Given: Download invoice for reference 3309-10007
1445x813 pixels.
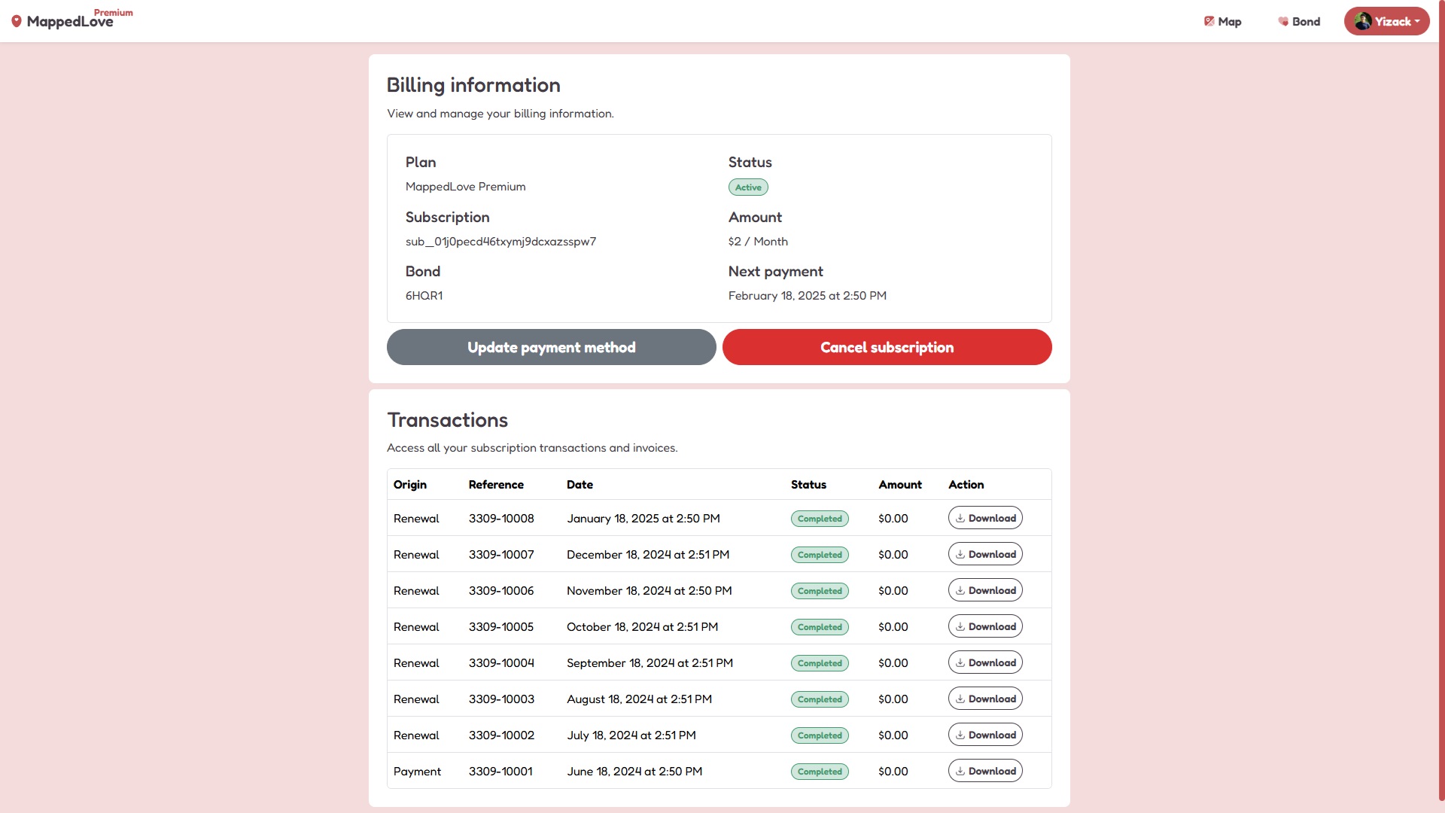Looking at the screenshot, I should (985, 554).
